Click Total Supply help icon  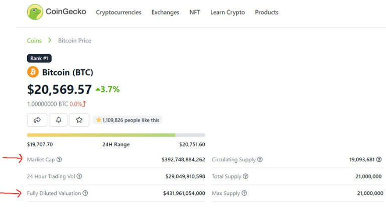coord(245,176)
